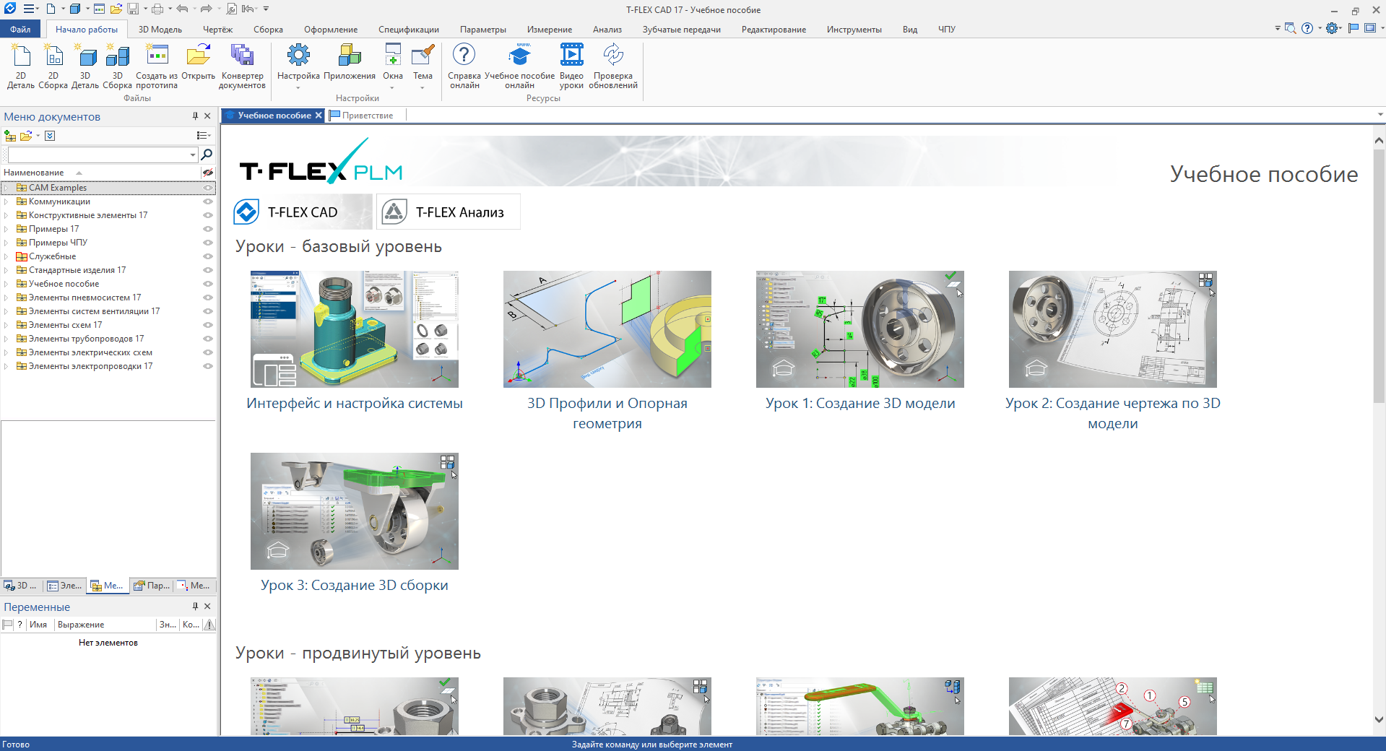Create a new 3D Деталь document

click(x=85, y=66)
